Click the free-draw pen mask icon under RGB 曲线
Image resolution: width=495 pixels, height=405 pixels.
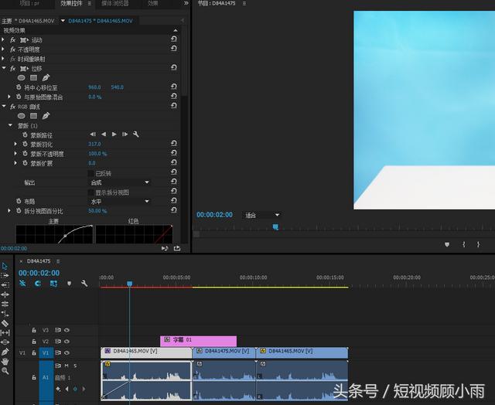coord(46,116)
